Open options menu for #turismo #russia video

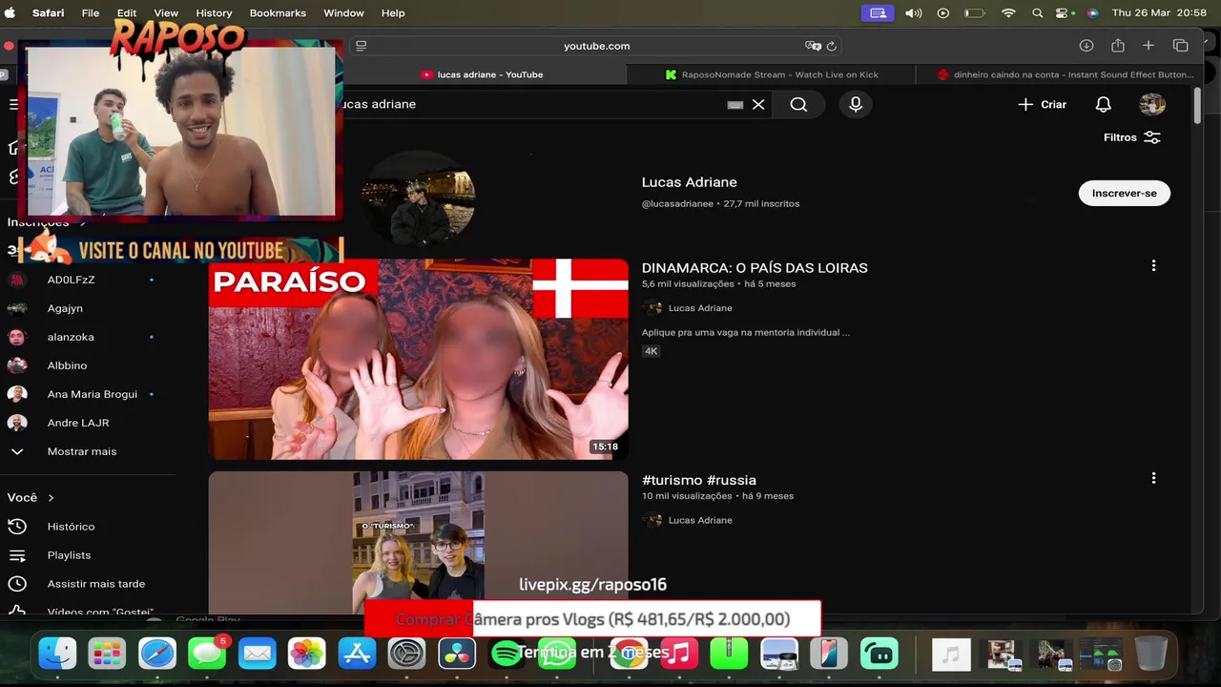point(1153,478)
